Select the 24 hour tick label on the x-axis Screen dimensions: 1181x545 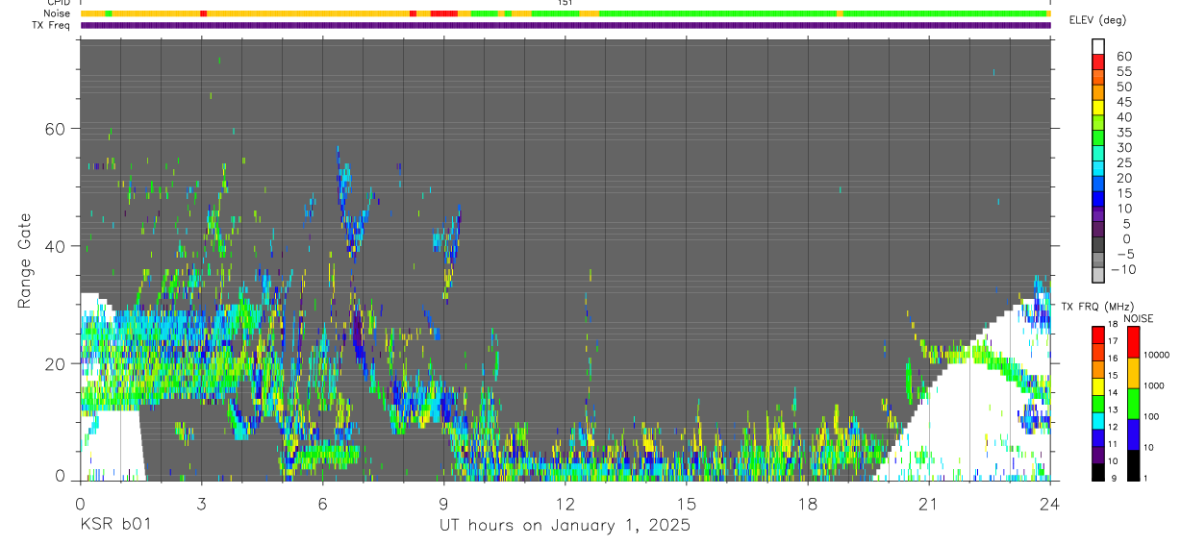point(1050,503)
